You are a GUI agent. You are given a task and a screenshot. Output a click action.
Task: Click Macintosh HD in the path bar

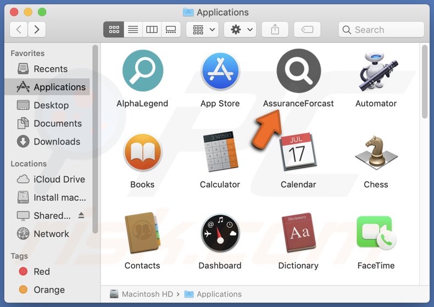[x=141, y=294]
